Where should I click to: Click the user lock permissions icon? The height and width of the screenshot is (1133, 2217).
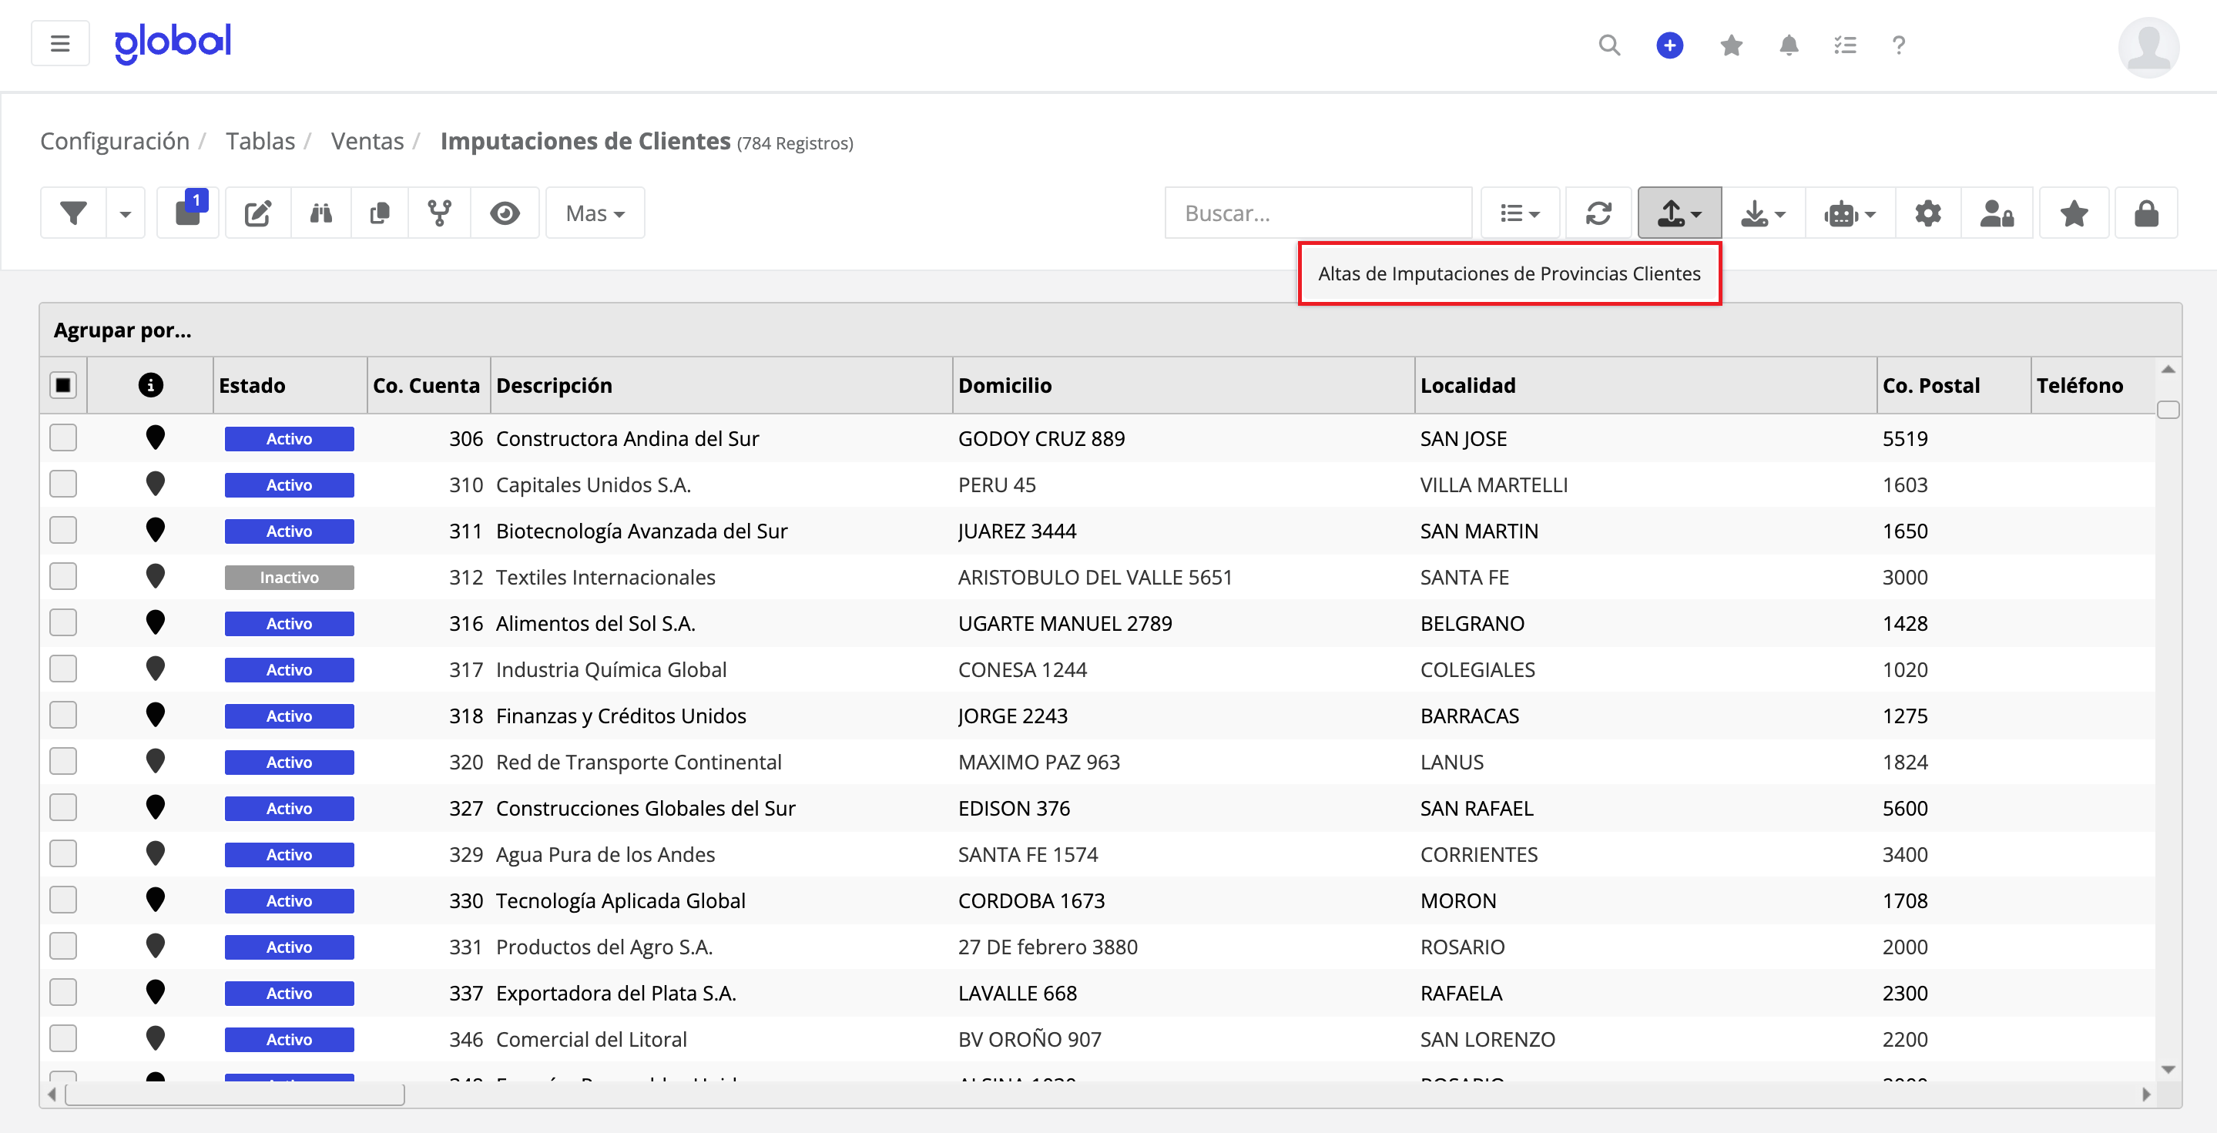[1997, 213]
